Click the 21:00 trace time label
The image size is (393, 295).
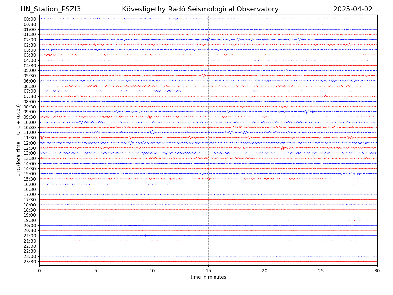[30, 236]
